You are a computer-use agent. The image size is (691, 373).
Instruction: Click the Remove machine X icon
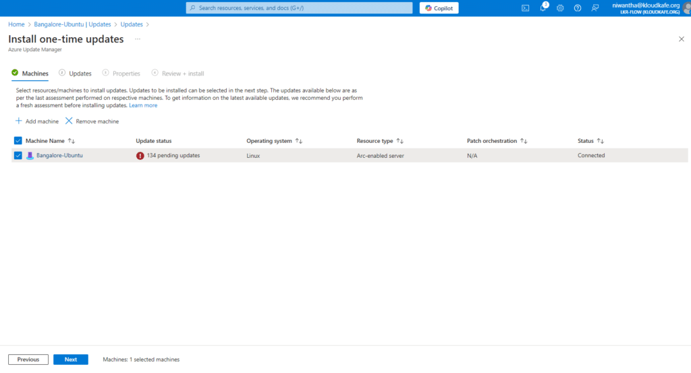[69, 121]
